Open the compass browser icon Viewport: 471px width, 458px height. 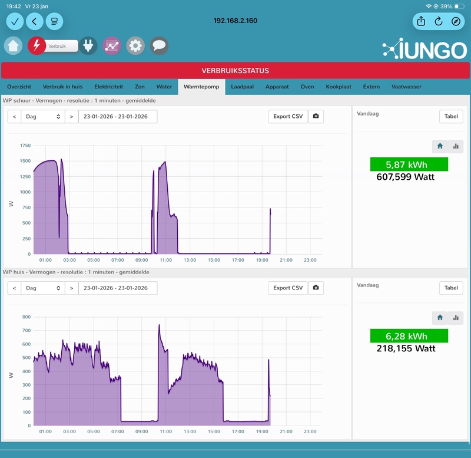tap(456, 21)
